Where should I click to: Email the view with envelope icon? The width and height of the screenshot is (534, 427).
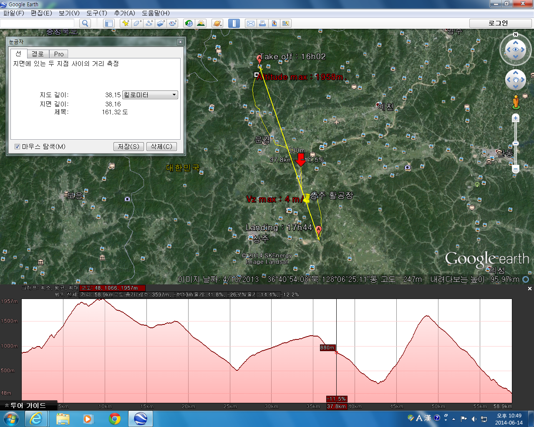251,23
